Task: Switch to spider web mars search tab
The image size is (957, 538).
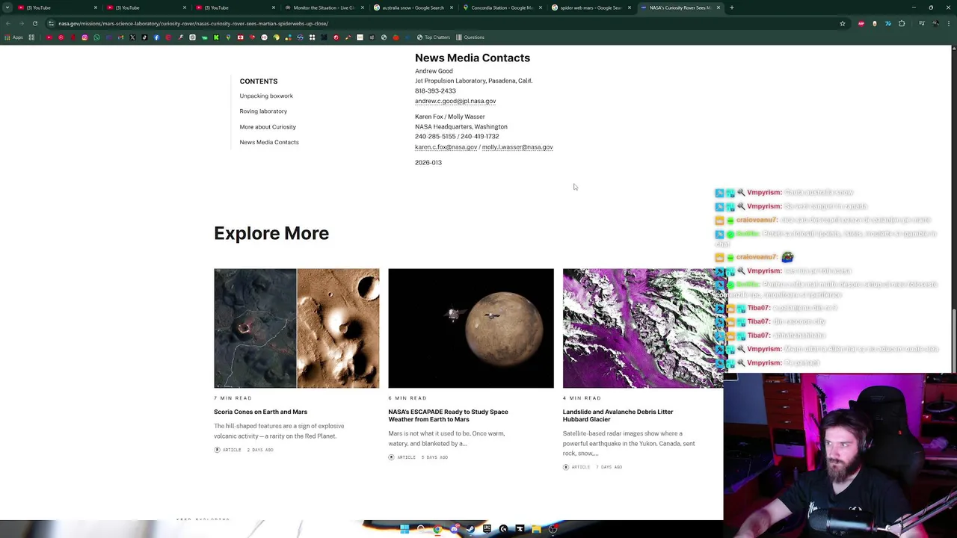Action: point(589,7)
